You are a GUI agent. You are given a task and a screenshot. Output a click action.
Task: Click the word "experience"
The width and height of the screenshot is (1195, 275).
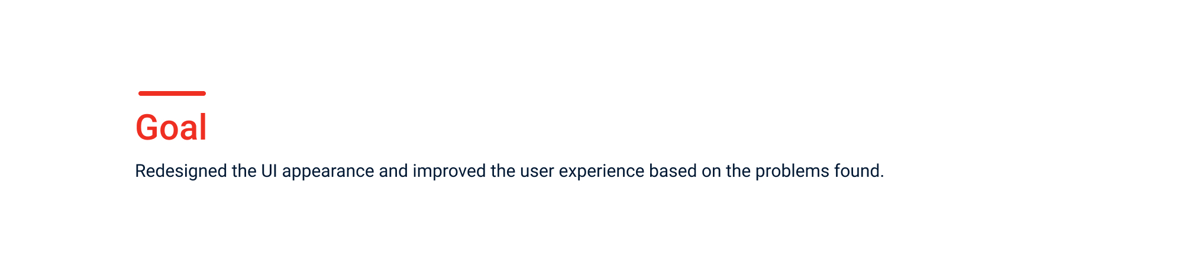click(x=601, y=172)
